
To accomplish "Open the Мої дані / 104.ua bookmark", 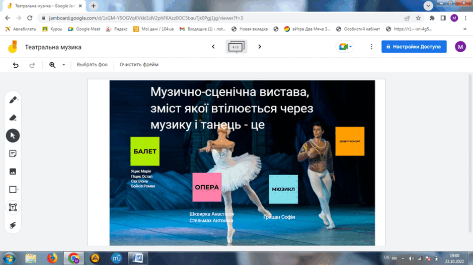I will pos(154,29).
